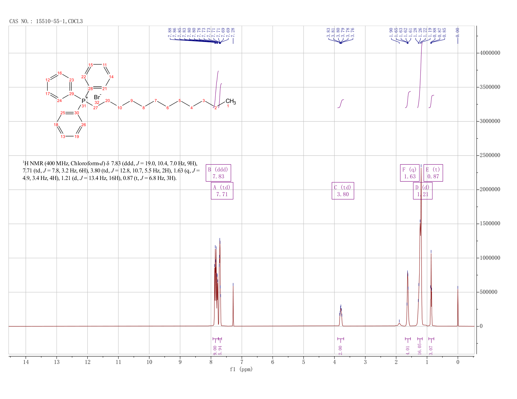Image resolution: width=517 pixels, height=399 pixels.
Task: Click the 2500000 intensity axis tick label
Action: [490, 155]
